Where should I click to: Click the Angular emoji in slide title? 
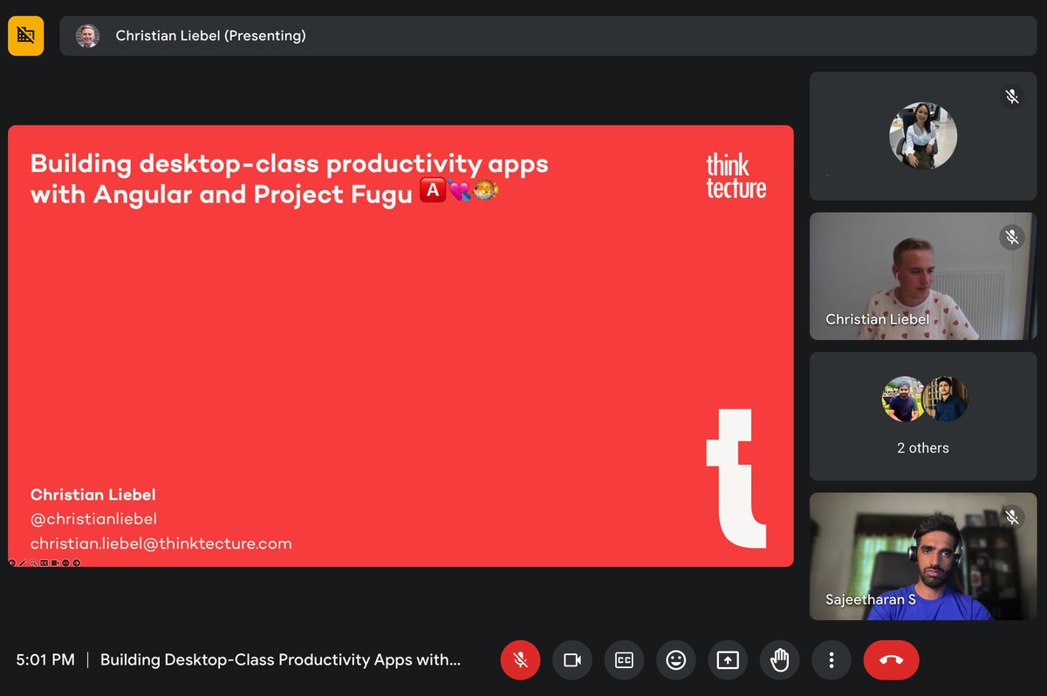(x=433, y=191)
